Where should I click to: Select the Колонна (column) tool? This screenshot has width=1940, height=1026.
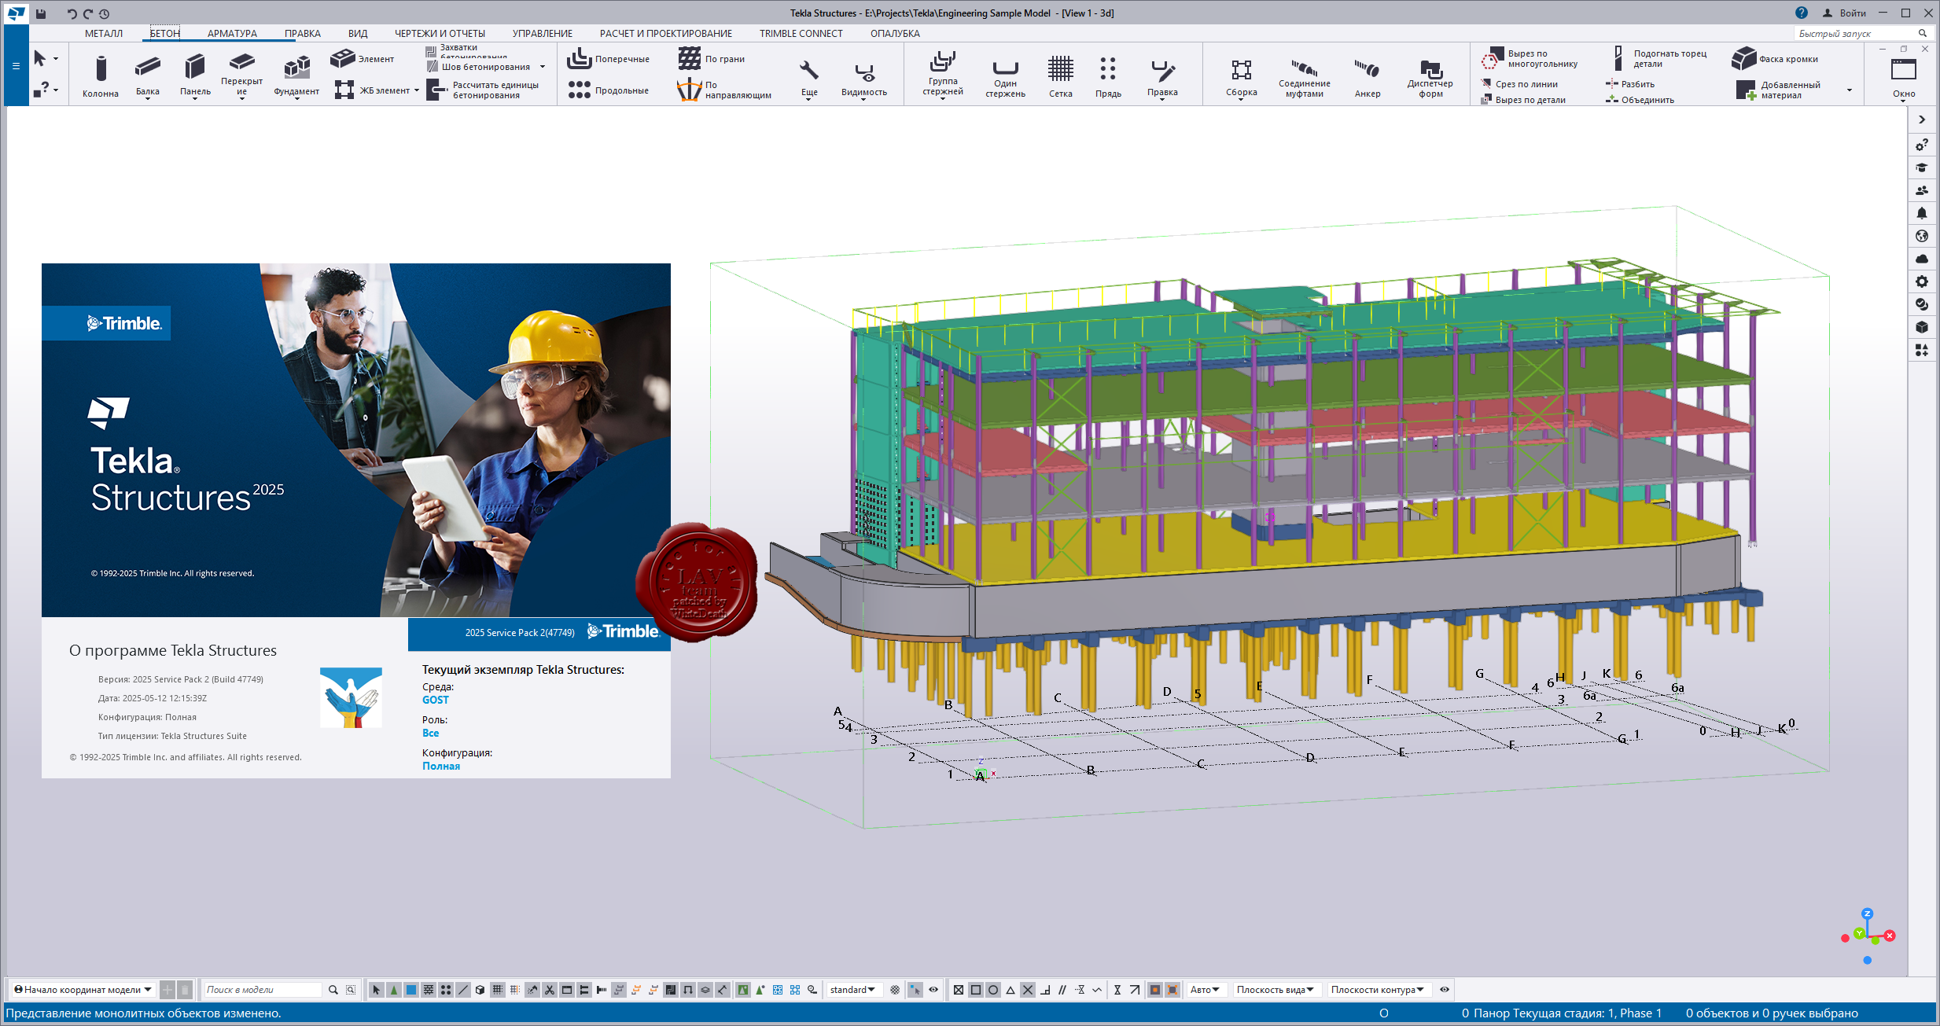point(101,75)
